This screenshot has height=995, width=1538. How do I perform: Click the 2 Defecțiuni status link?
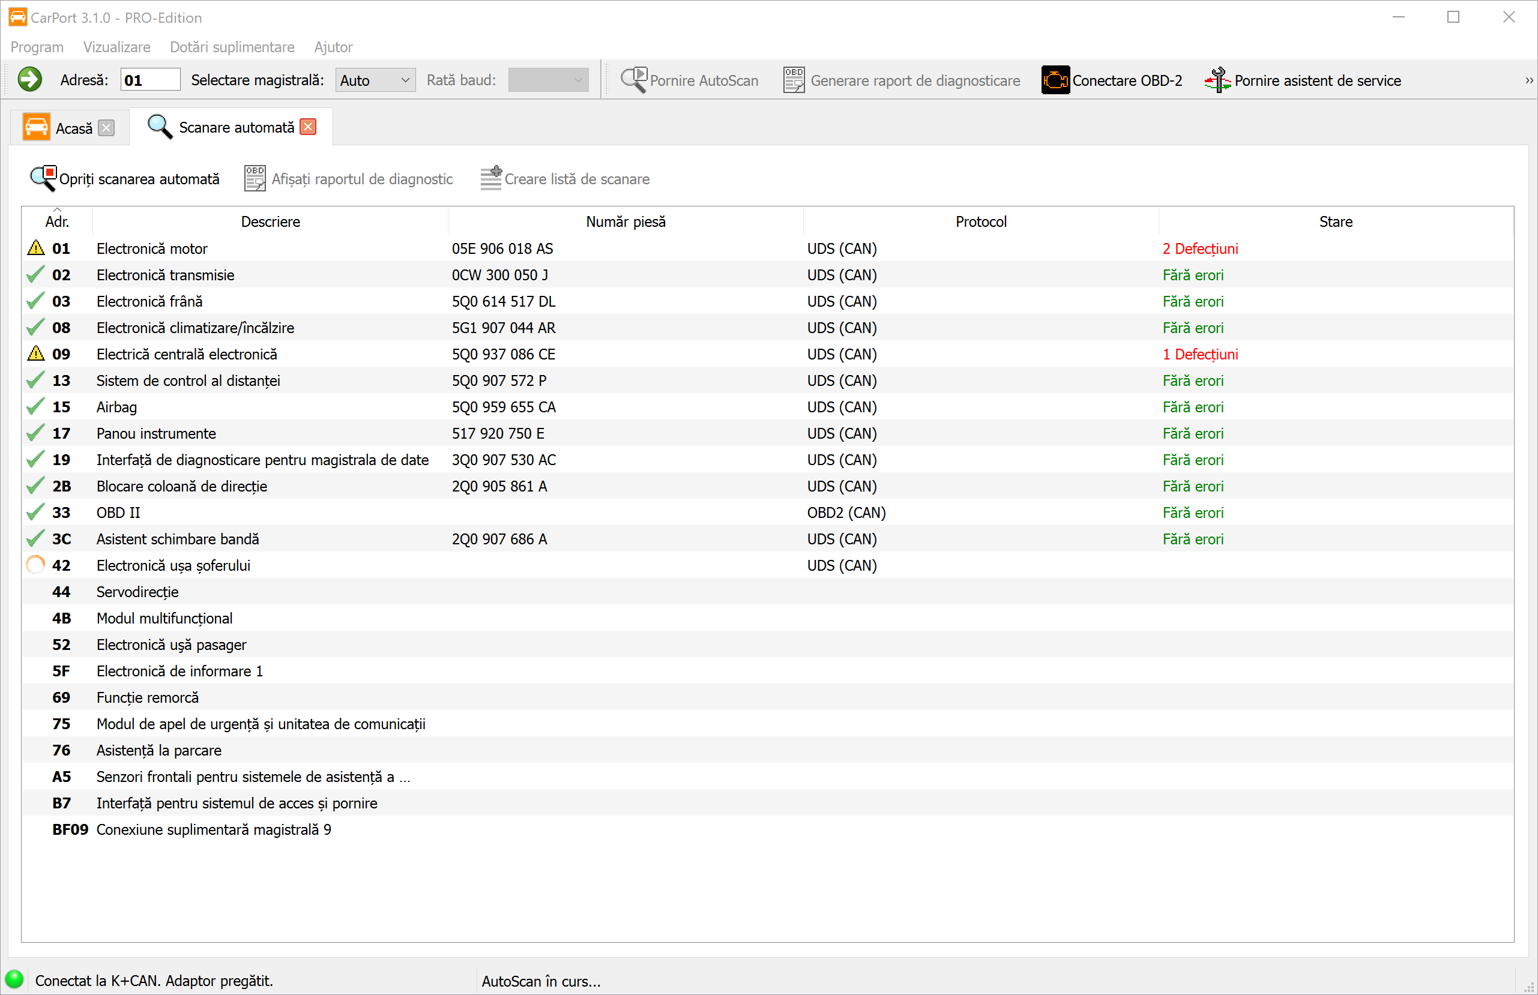[1200, 248]
